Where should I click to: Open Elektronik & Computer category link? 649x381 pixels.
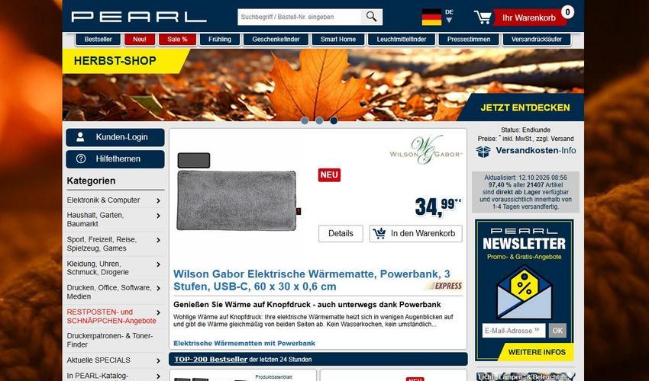[104, 200]
